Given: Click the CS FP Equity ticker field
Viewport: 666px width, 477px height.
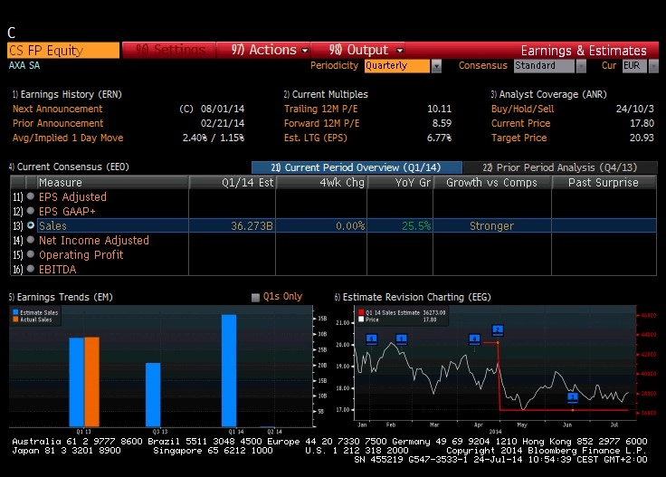Looking at the screenshot, I should (63, 50).
